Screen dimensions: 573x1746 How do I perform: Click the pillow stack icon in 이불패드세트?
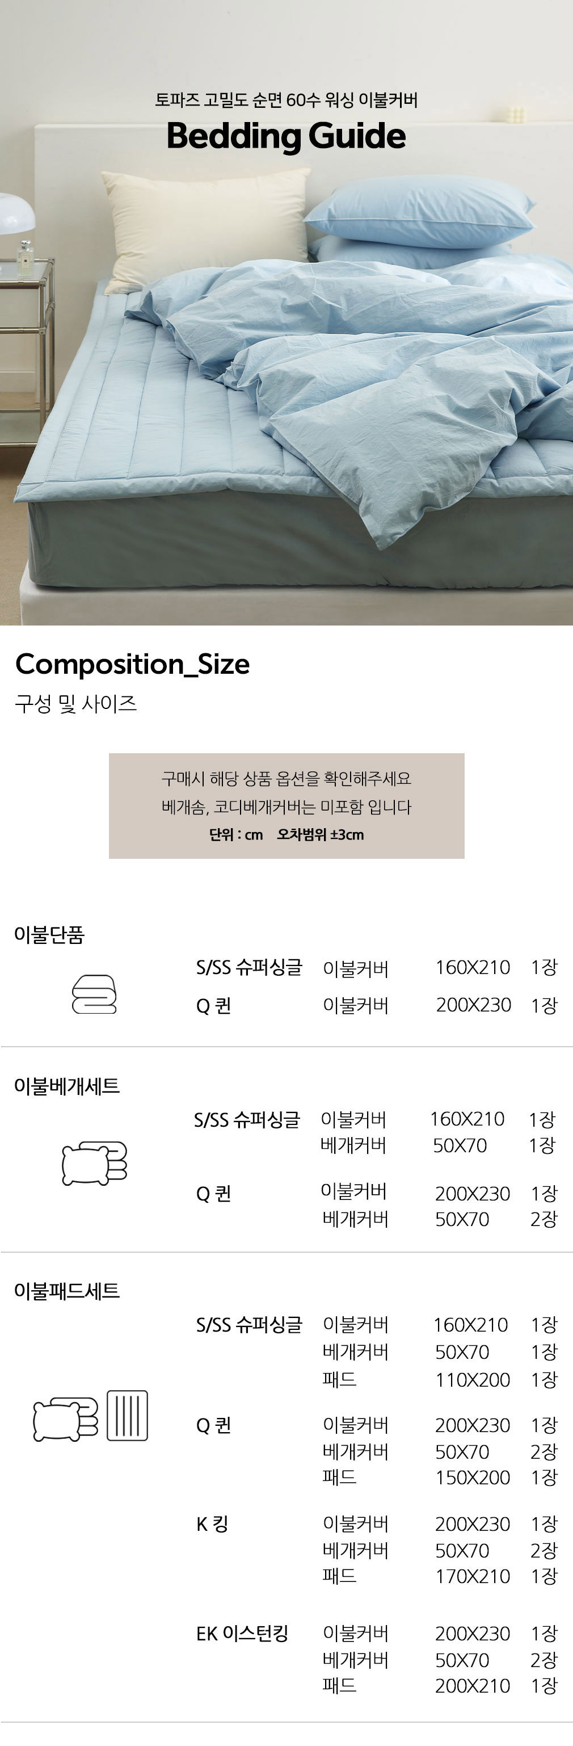(x=65, y=1418)
